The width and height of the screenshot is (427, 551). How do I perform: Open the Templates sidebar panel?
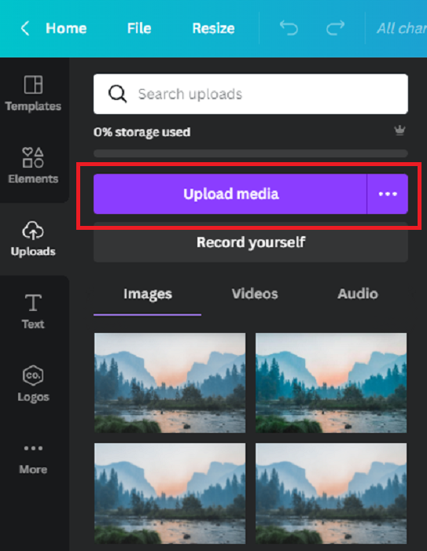click(33, 94)
